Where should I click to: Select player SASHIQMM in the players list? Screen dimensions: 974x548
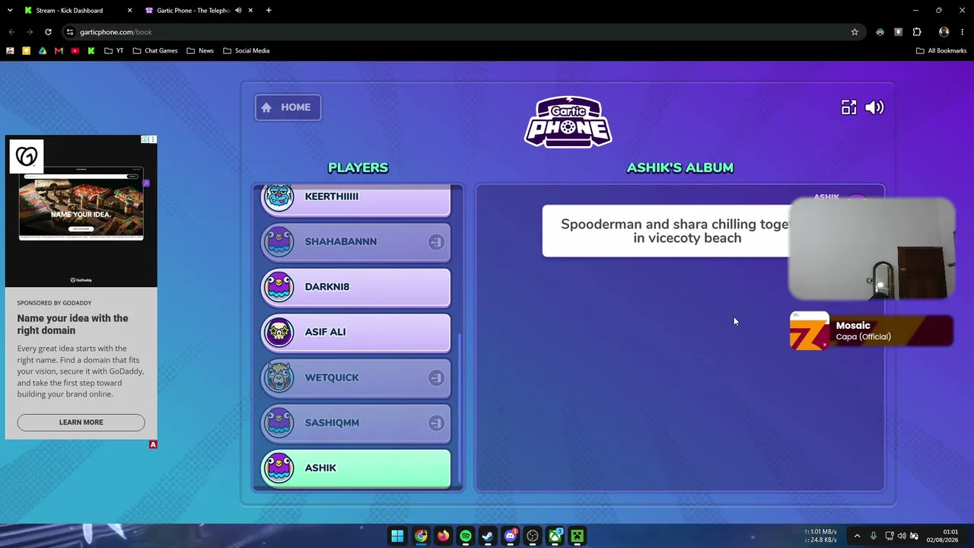(x=356, y=423)
